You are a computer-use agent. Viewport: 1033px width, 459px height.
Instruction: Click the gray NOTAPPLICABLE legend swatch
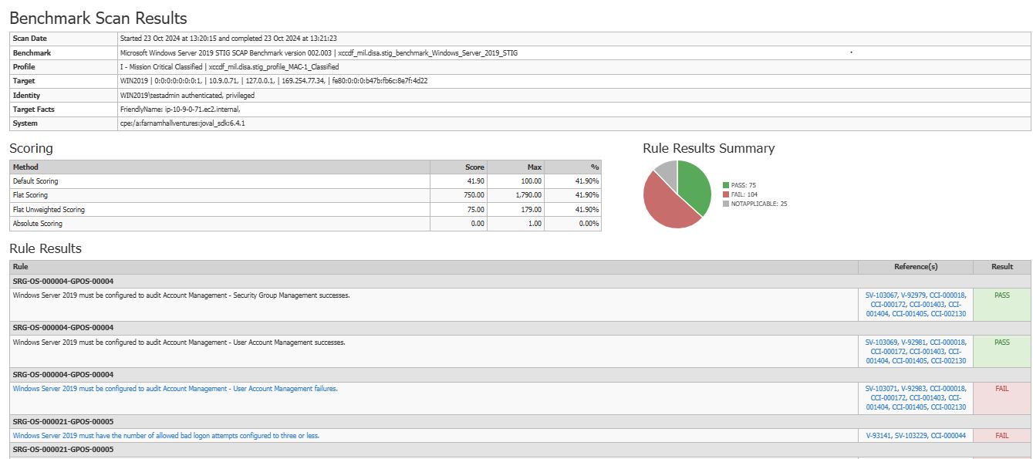point(725,204)
